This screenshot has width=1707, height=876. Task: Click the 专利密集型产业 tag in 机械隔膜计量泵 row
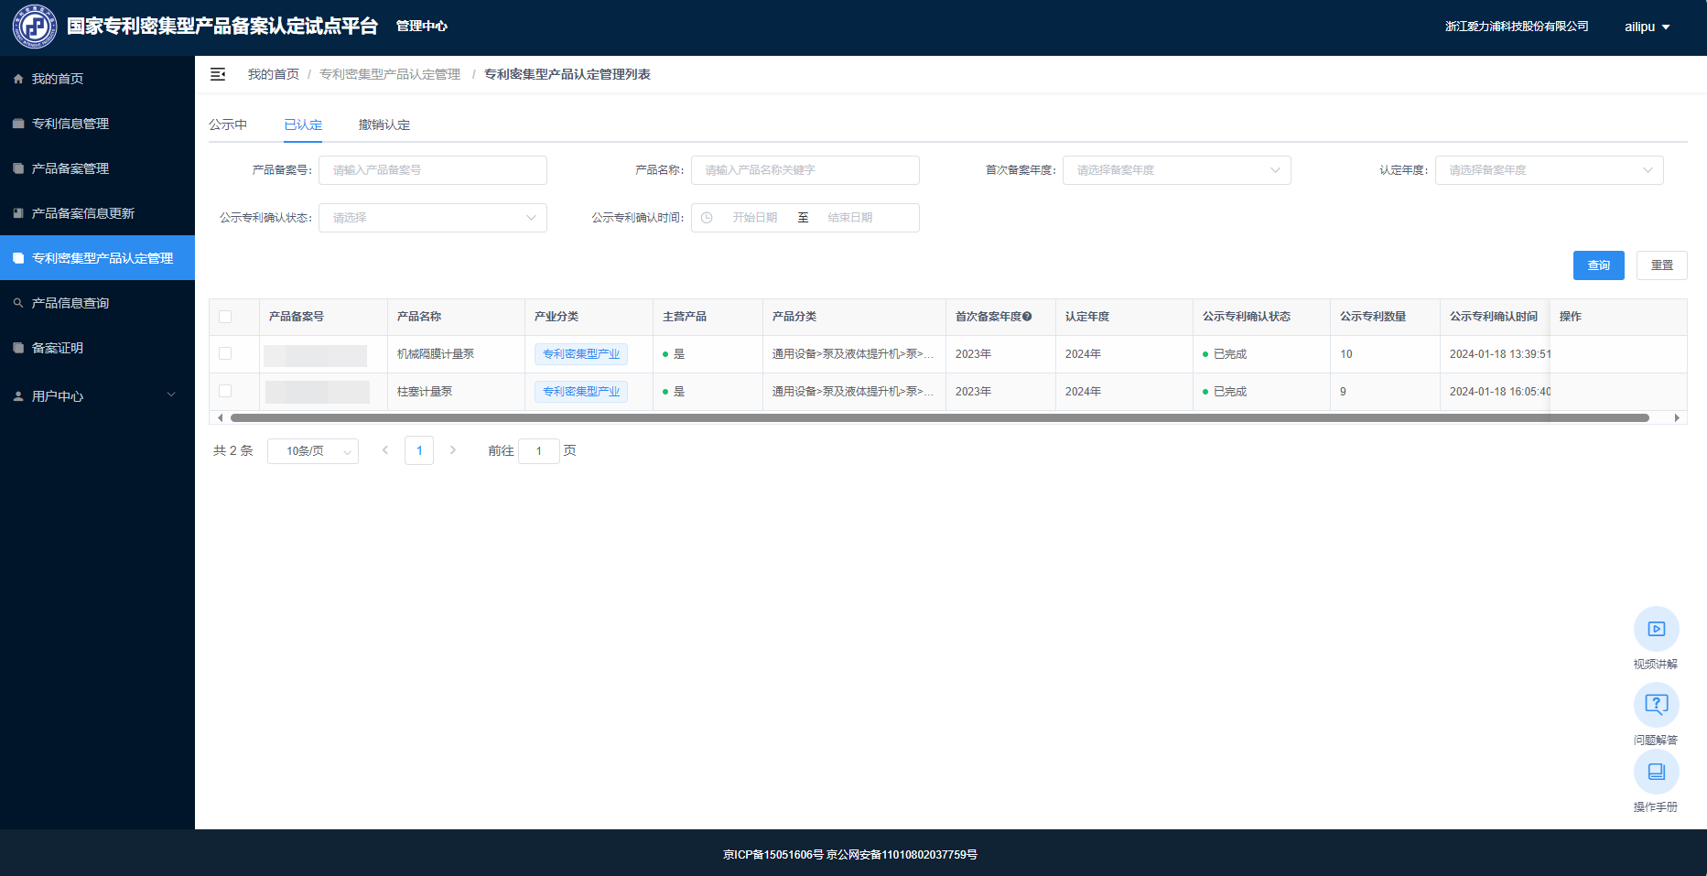coord(581,354)
